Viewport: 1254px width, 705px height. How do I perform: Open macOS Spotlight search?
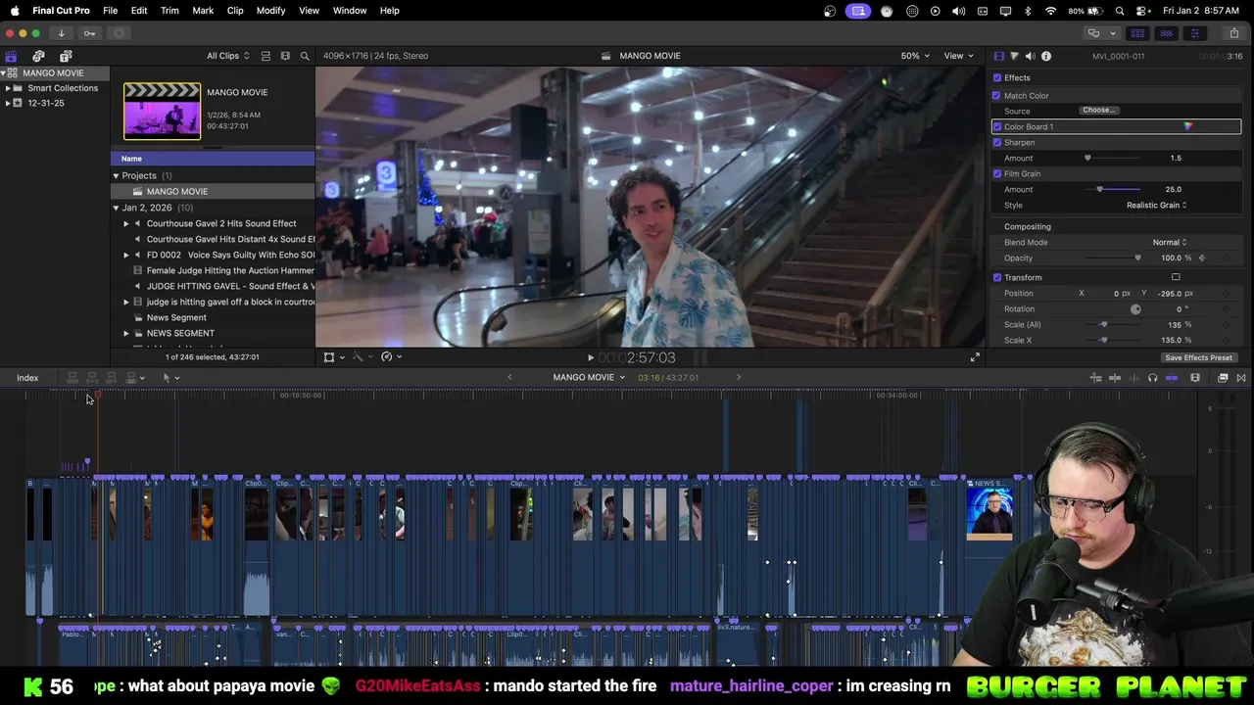point(1119,11)
